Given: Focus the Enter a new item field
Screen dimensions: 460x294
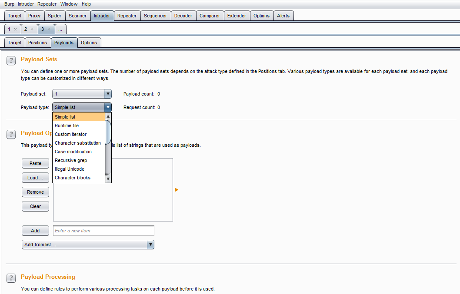Looking at the screenshot, I should point(103,231).
